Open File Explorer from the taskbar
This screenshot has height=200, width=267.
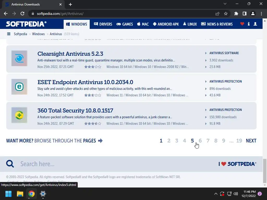pyautogui.click(x=20, y=194)
